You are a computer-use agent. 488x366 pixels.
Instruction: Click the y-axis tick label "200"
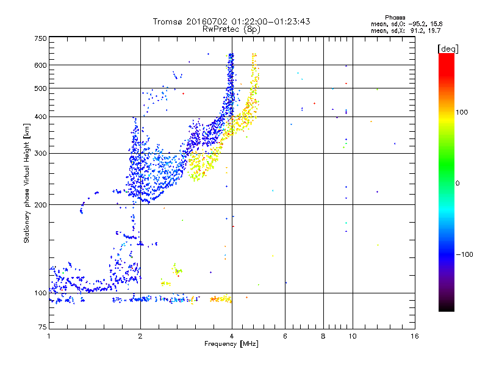click(40, 205)
